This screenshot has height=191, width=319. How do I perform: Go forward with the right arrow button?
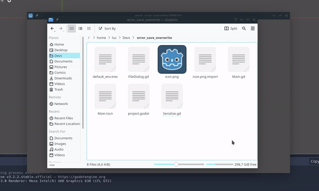click(61, 29)
